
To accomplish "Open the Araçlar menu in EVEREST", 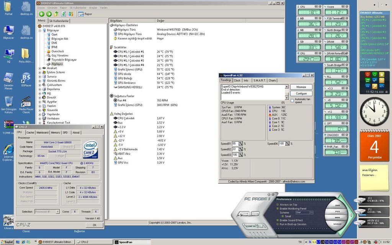I will coord(93,8).
